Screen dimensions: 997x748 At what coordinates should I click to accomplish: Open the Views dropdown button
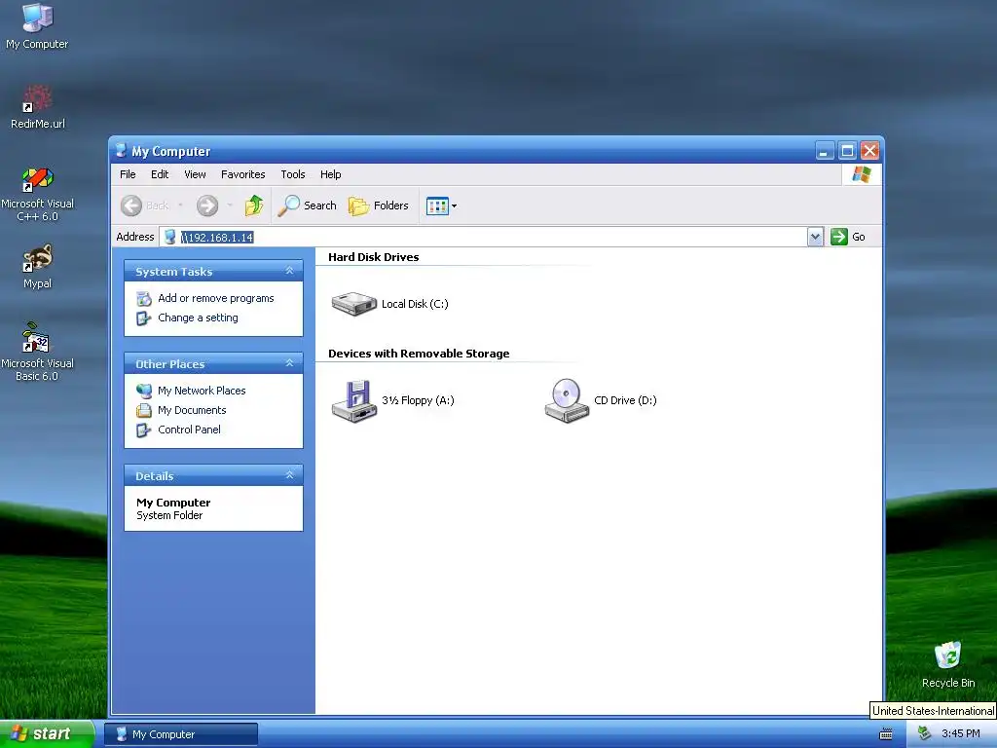coord(441,206)
